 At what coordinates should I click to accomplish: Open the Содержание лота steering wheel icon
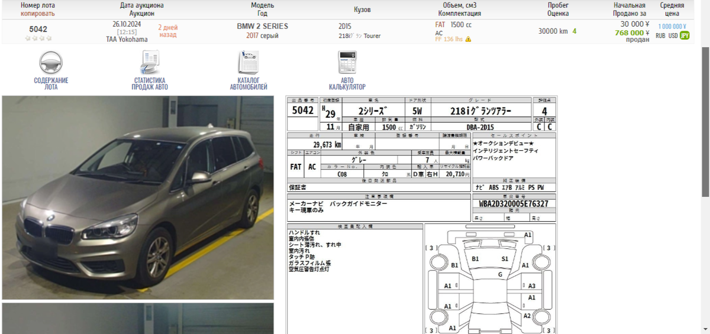tap(50, 63)
